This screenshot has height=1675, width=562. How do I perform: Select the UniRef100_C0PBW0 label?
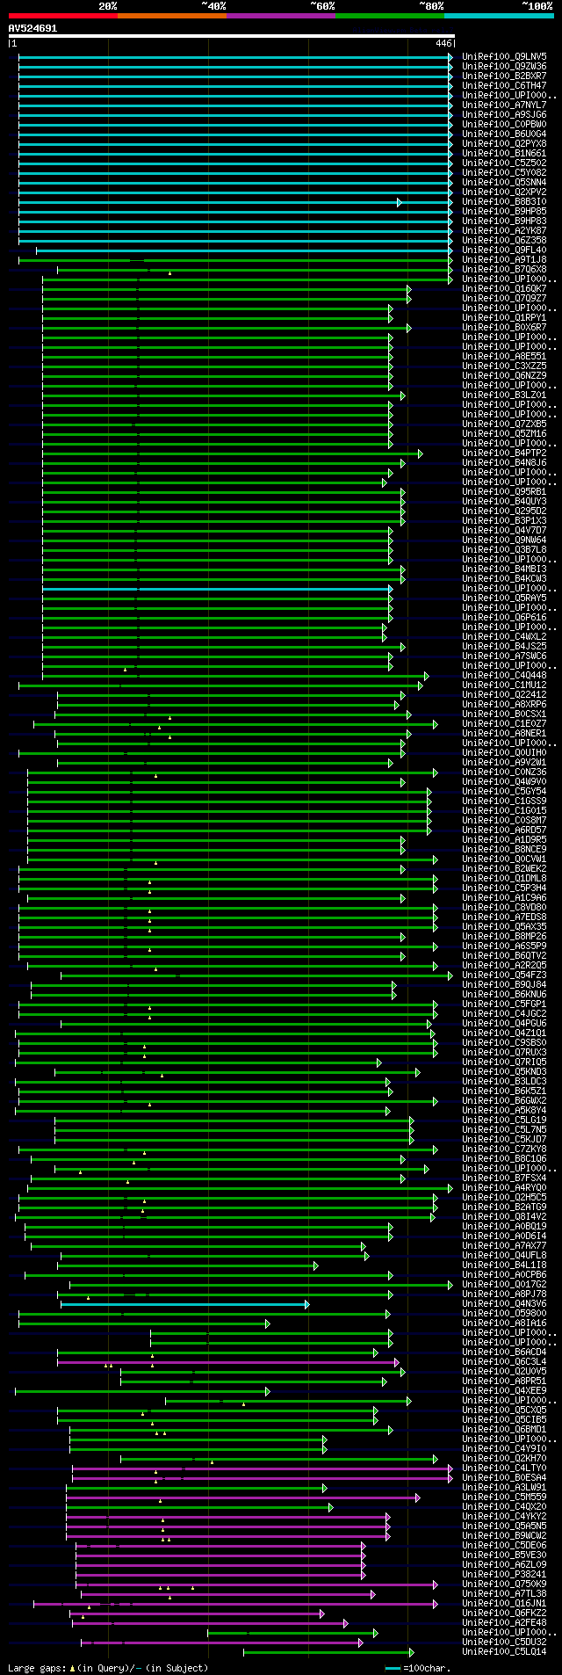tap(504, 124)
